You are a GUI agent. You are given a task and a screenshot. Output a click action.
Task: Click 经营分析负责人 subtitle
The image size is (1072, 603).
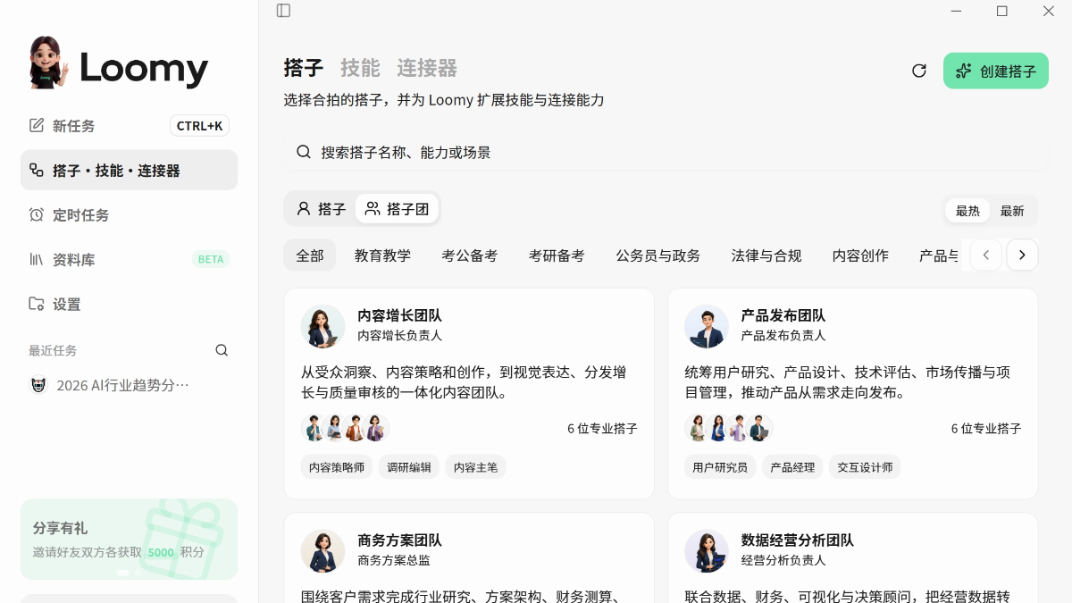point(783,560)
